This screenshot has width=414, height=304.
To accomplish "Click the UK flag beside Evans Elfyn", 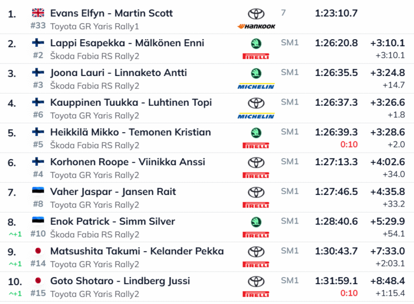I will click(38, 13).
